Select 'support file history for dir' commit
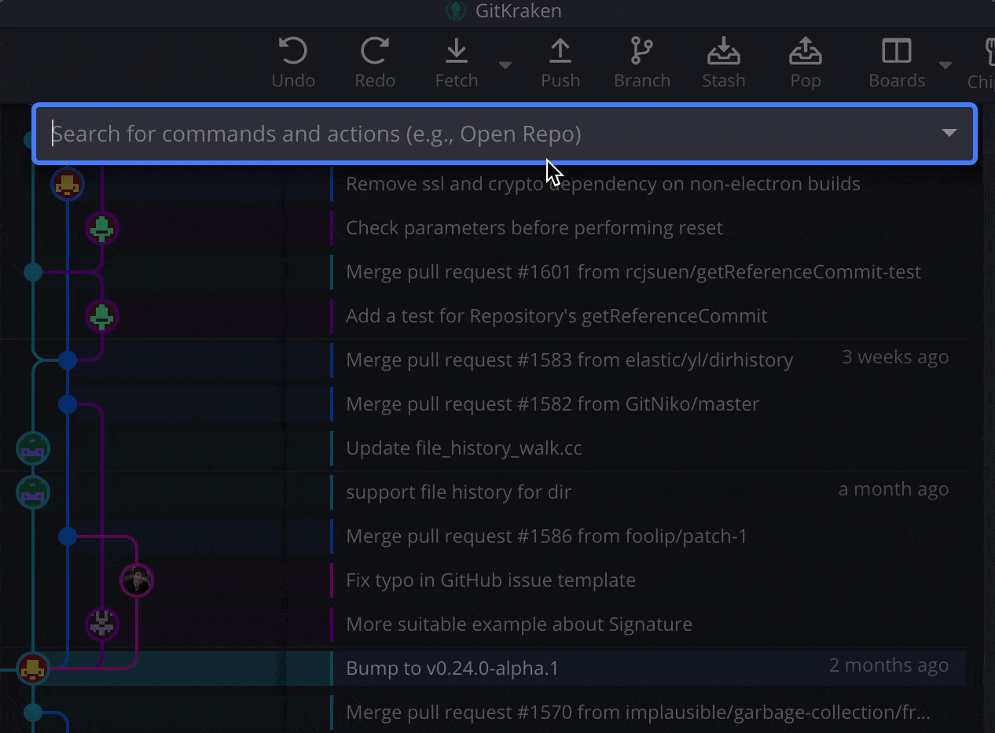 click(x=458, y=492)
